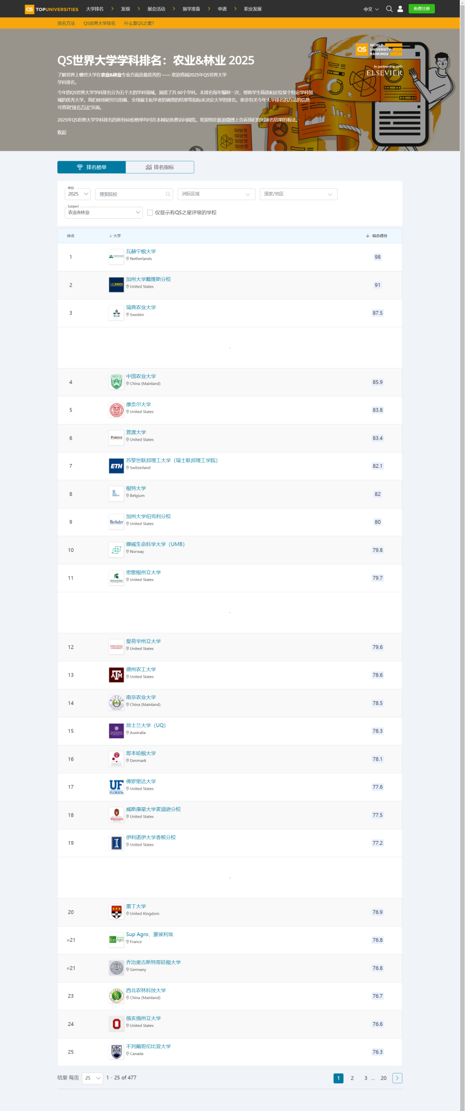Click the search magnifier icon in header
Screen dimensions: 465x1111
point(389,9)
